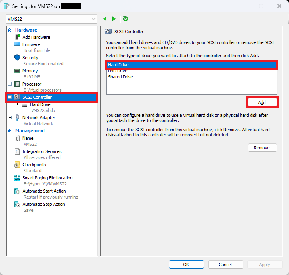Click the Name item icon
Screen dimensions: 289x275
click(17, 138)
